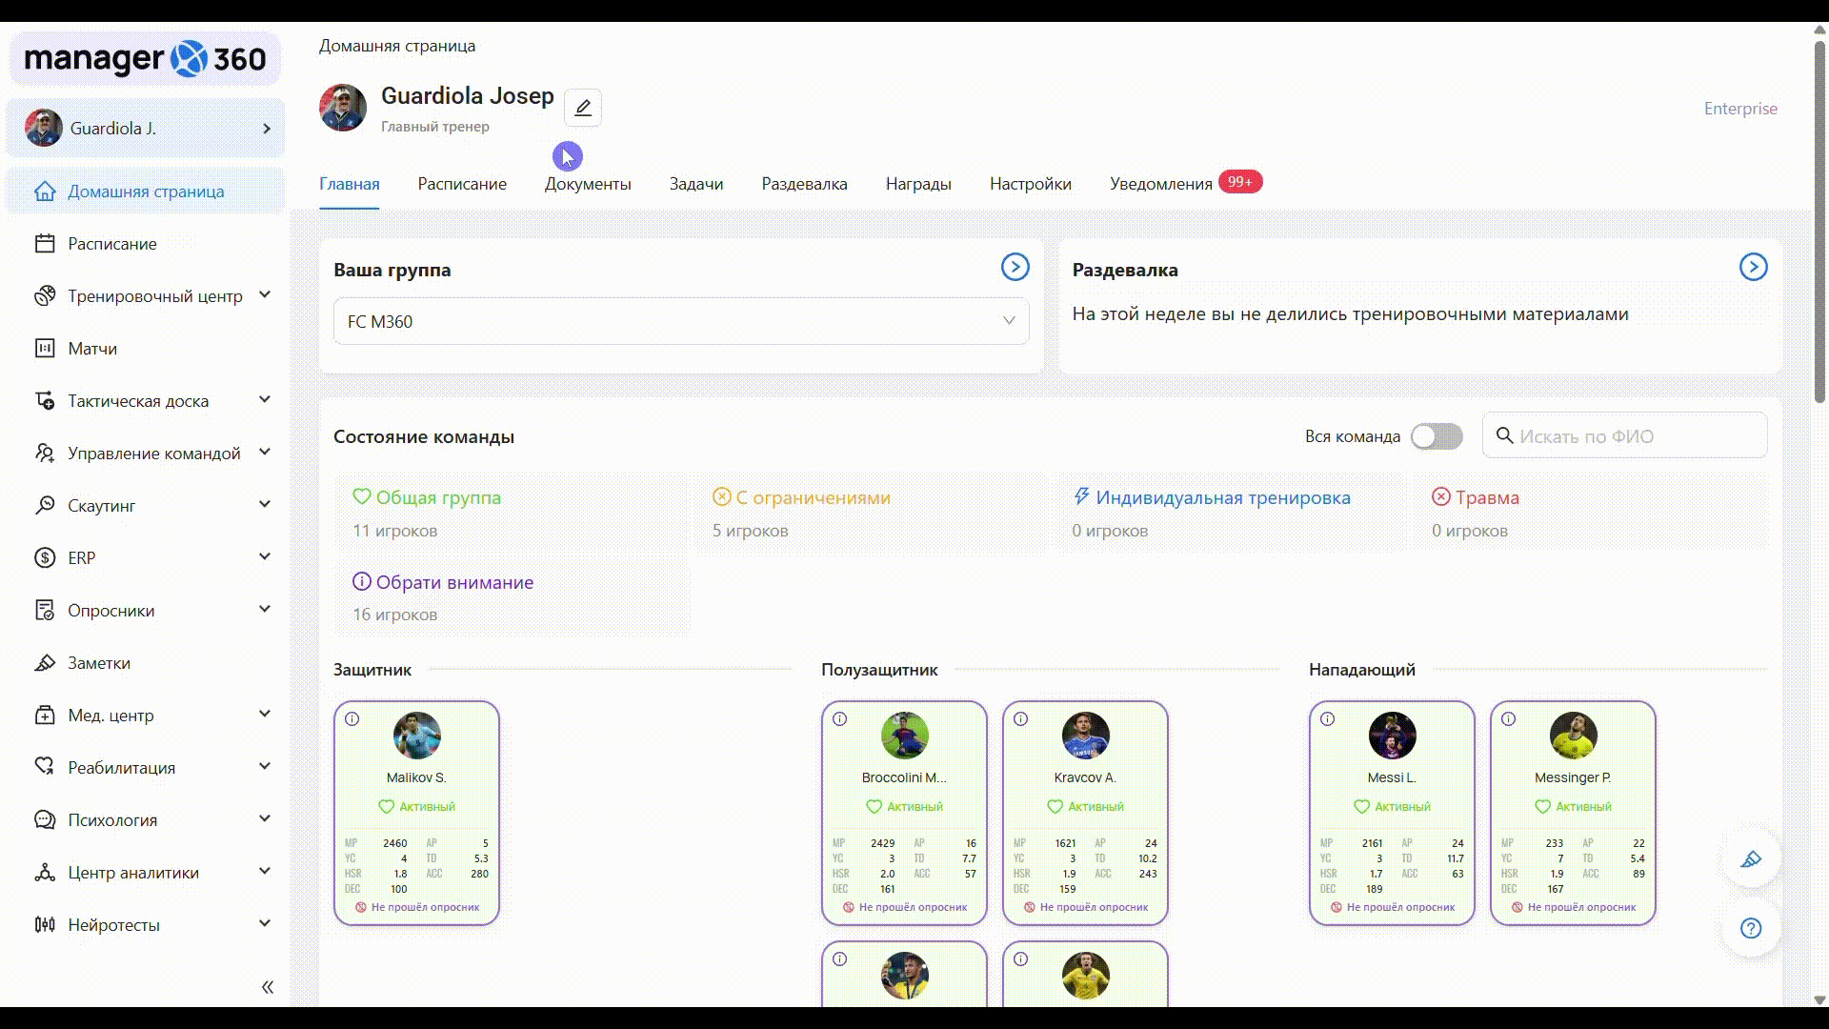Toggle the Вся команда switch
Viewport: 1829px width, 1029px height.
tap(1437, 436)
